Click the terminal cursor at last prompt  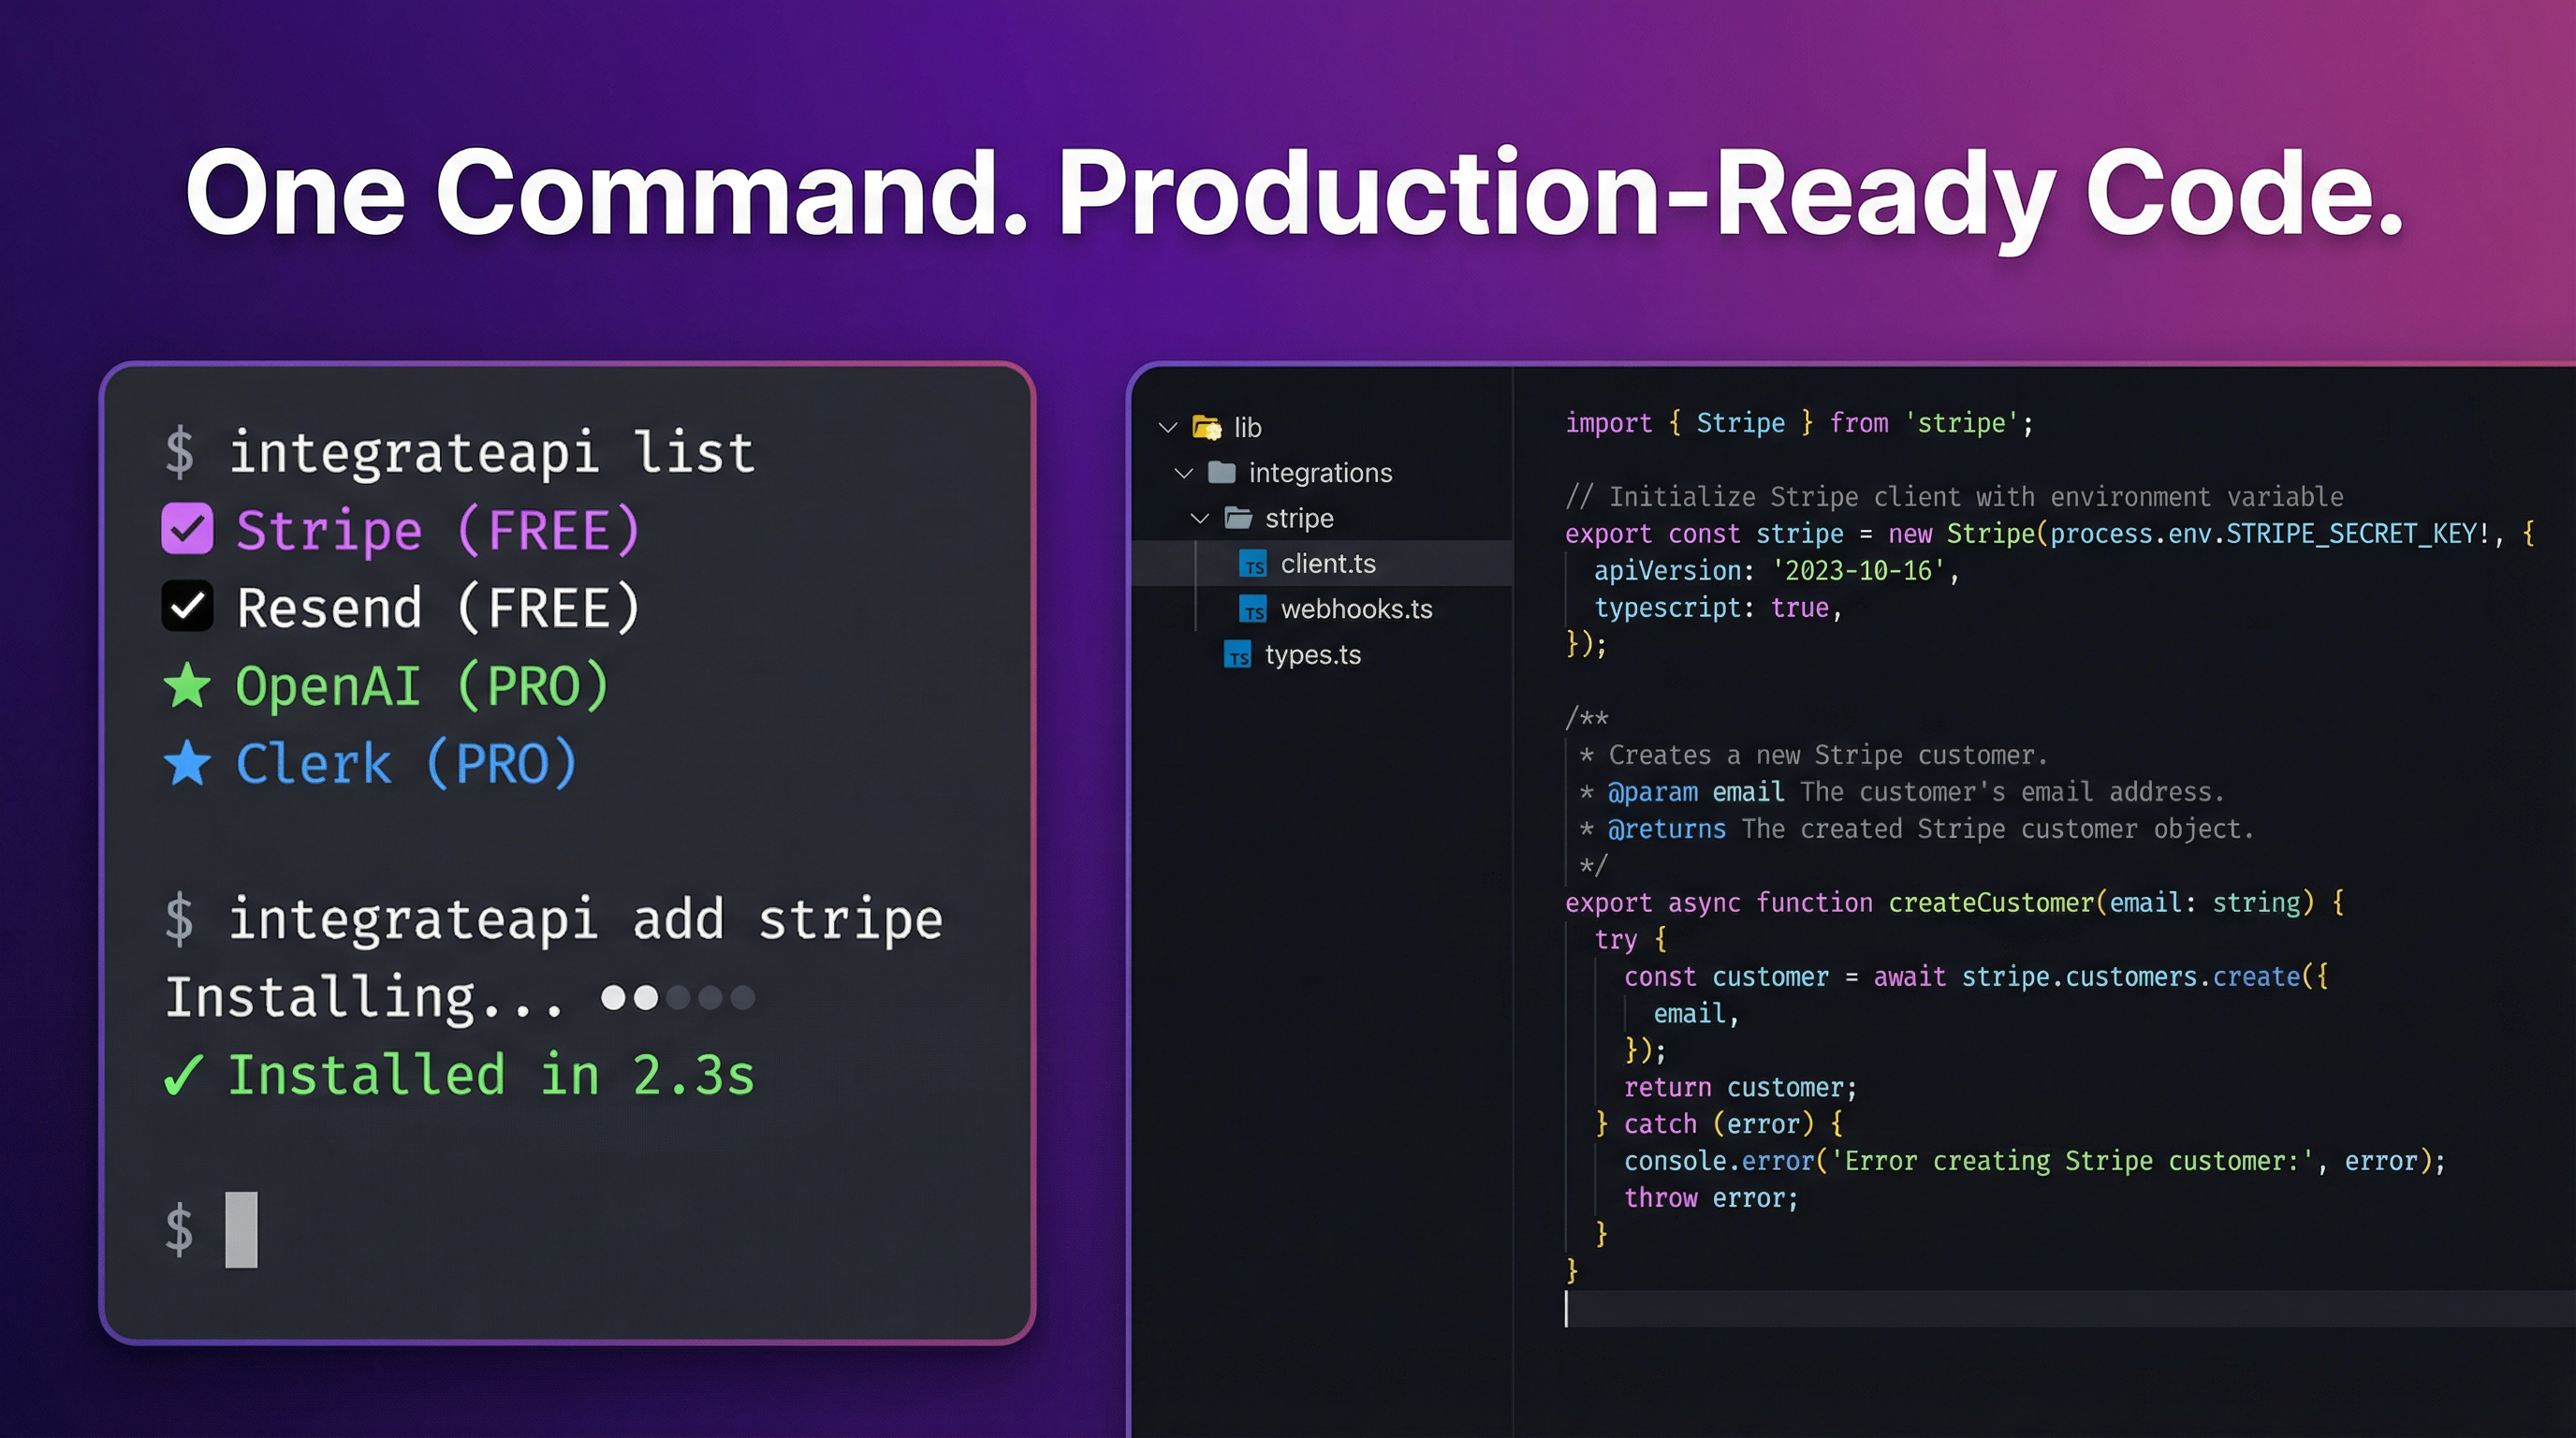click(241, 1229)
